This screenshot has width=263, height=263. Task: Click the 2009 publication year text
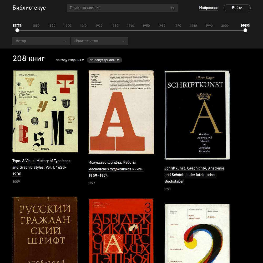(x=16, y=182)
